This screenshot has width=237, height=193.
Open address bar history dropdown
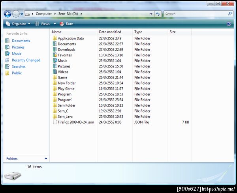point(151,14)
